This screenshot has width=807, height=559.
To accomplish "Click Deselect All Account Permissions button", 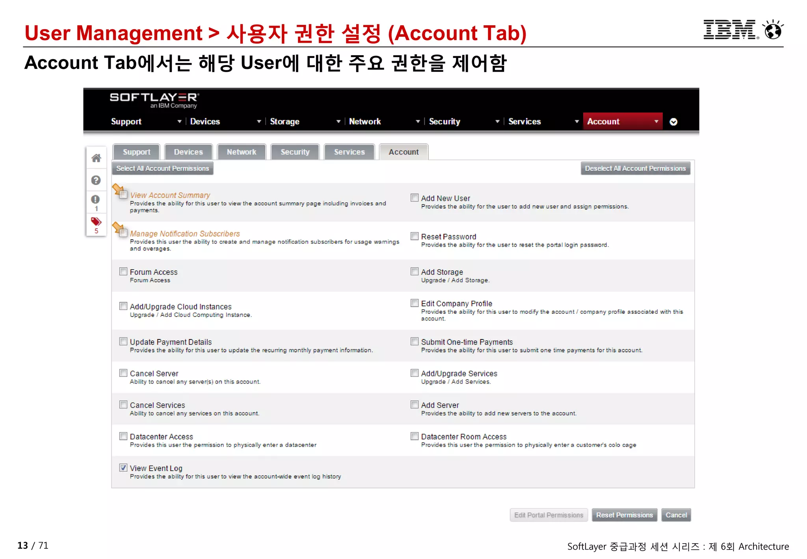I will point(635,168).
